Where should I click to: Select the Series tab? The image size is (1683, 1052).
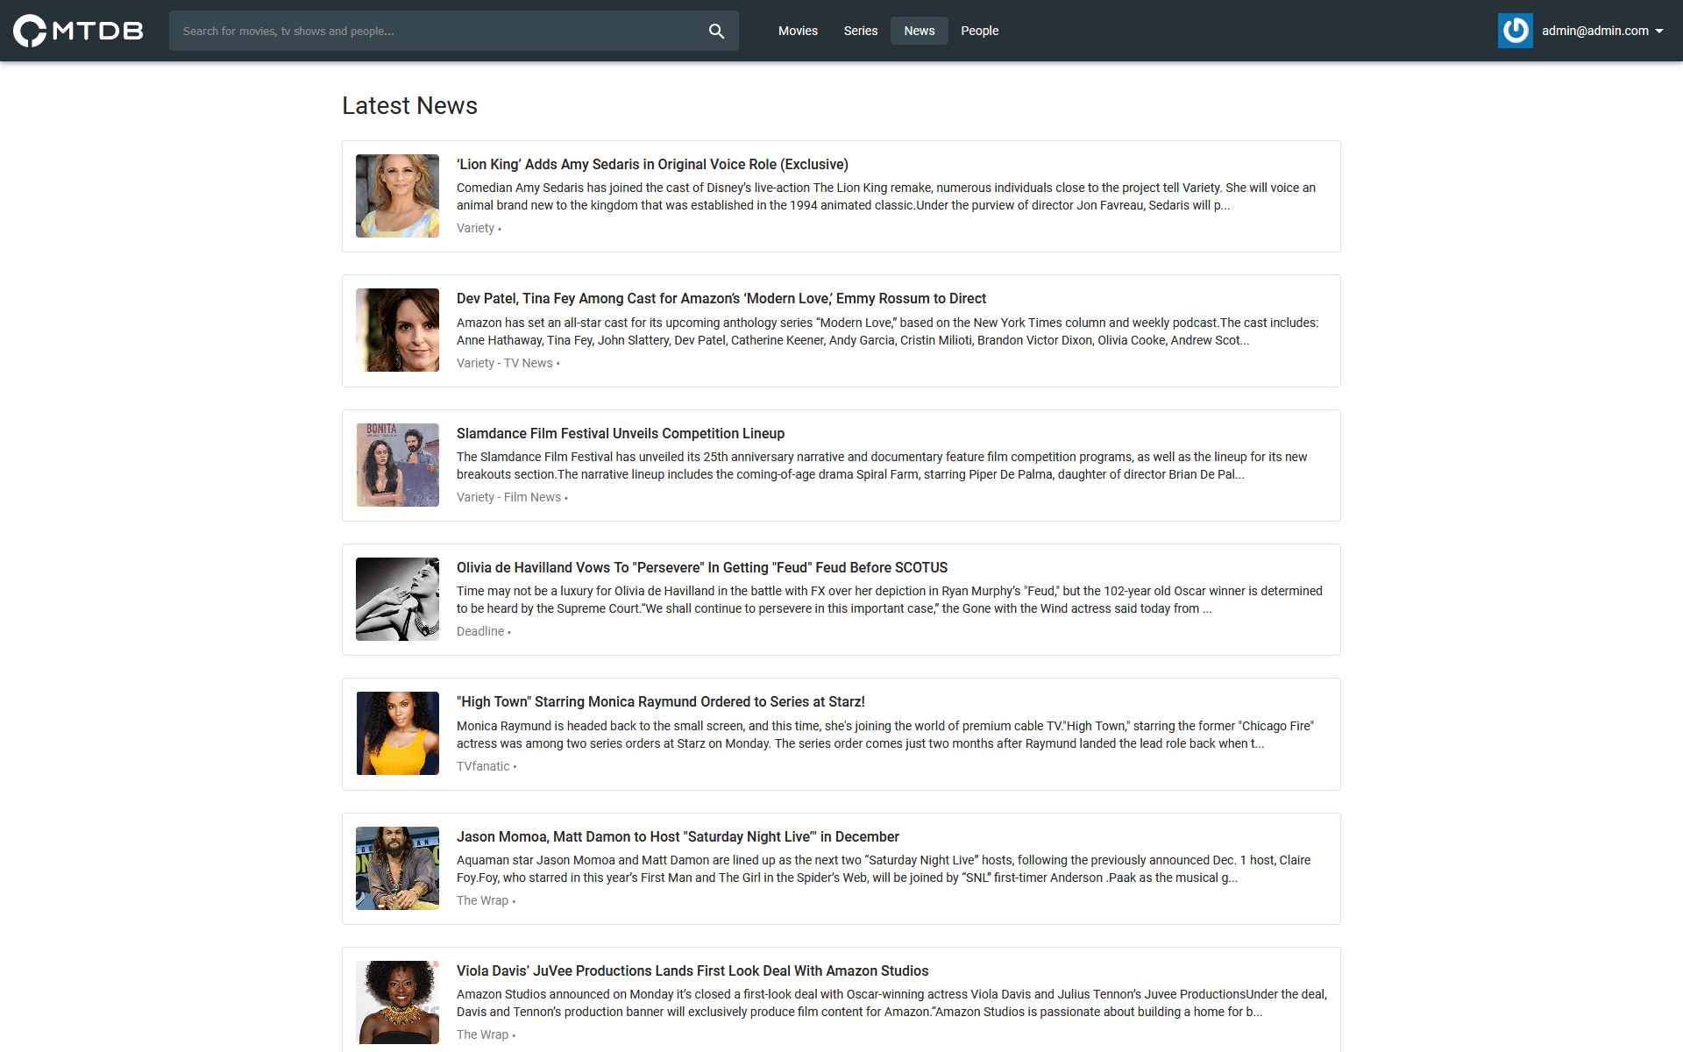click(x=858, y=31)
